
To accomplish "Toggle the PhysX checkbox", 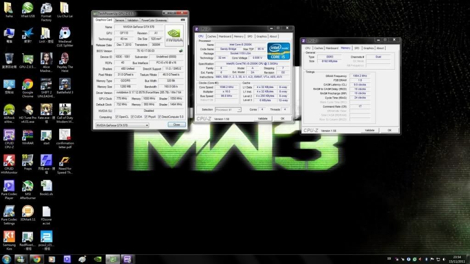I will (x=146, y=117).
